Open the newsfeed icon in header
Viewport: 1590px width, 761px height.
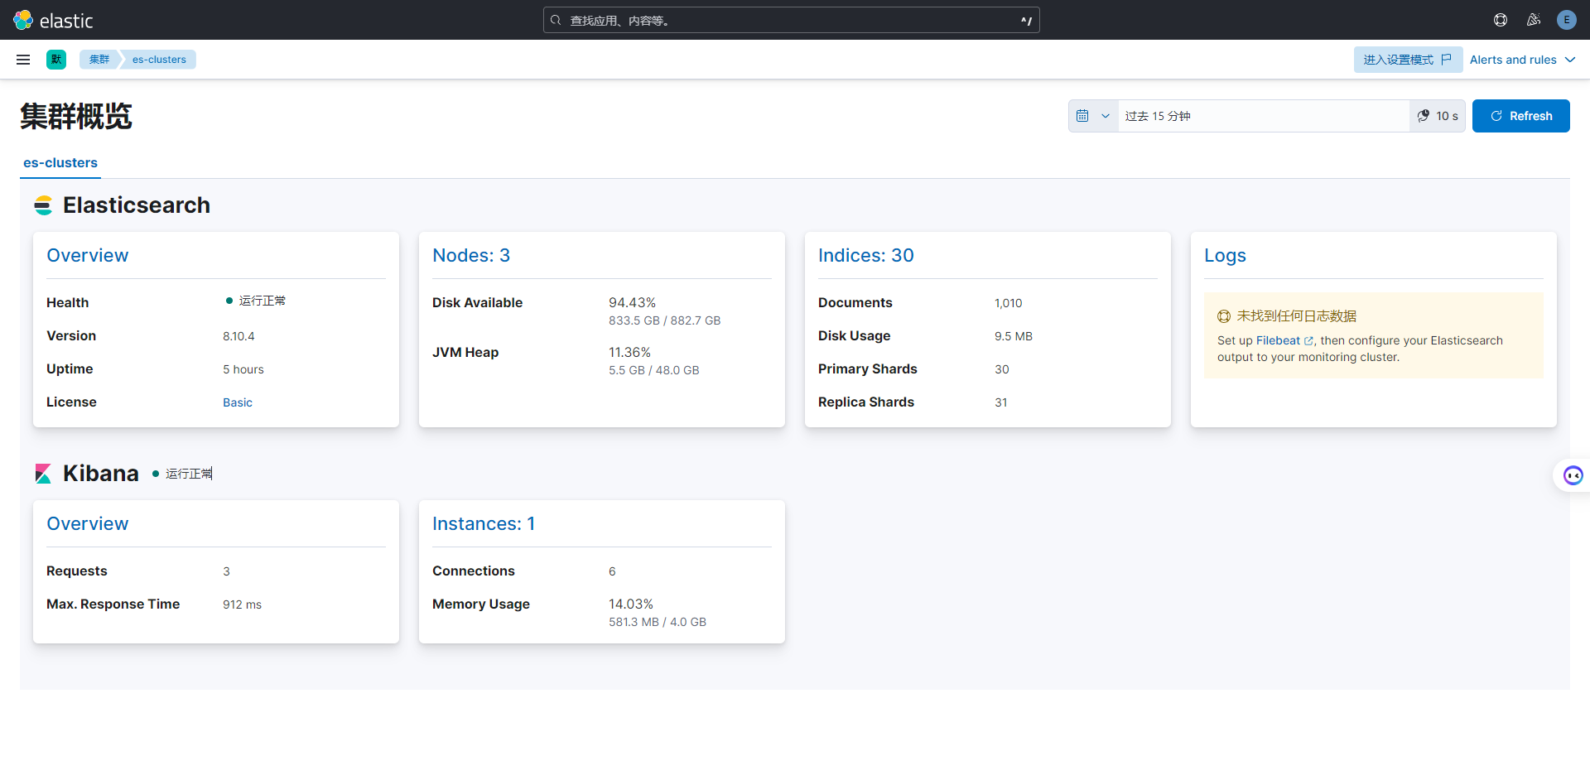click(x=1534, y=20)
